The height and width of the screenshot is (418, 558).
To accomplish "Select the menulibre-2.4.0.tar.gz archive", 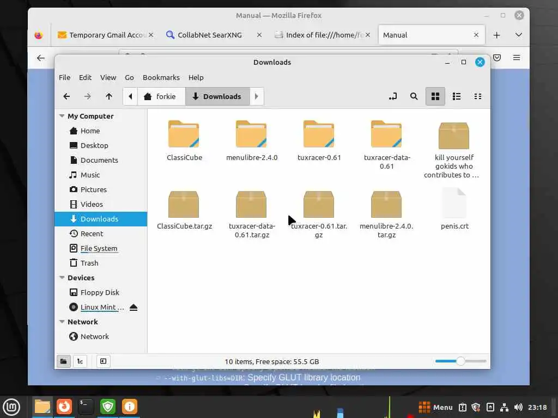I will (386, 214).
